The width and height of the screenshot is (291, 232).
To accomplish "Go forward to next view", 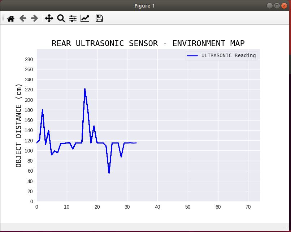I will point(35,18).
